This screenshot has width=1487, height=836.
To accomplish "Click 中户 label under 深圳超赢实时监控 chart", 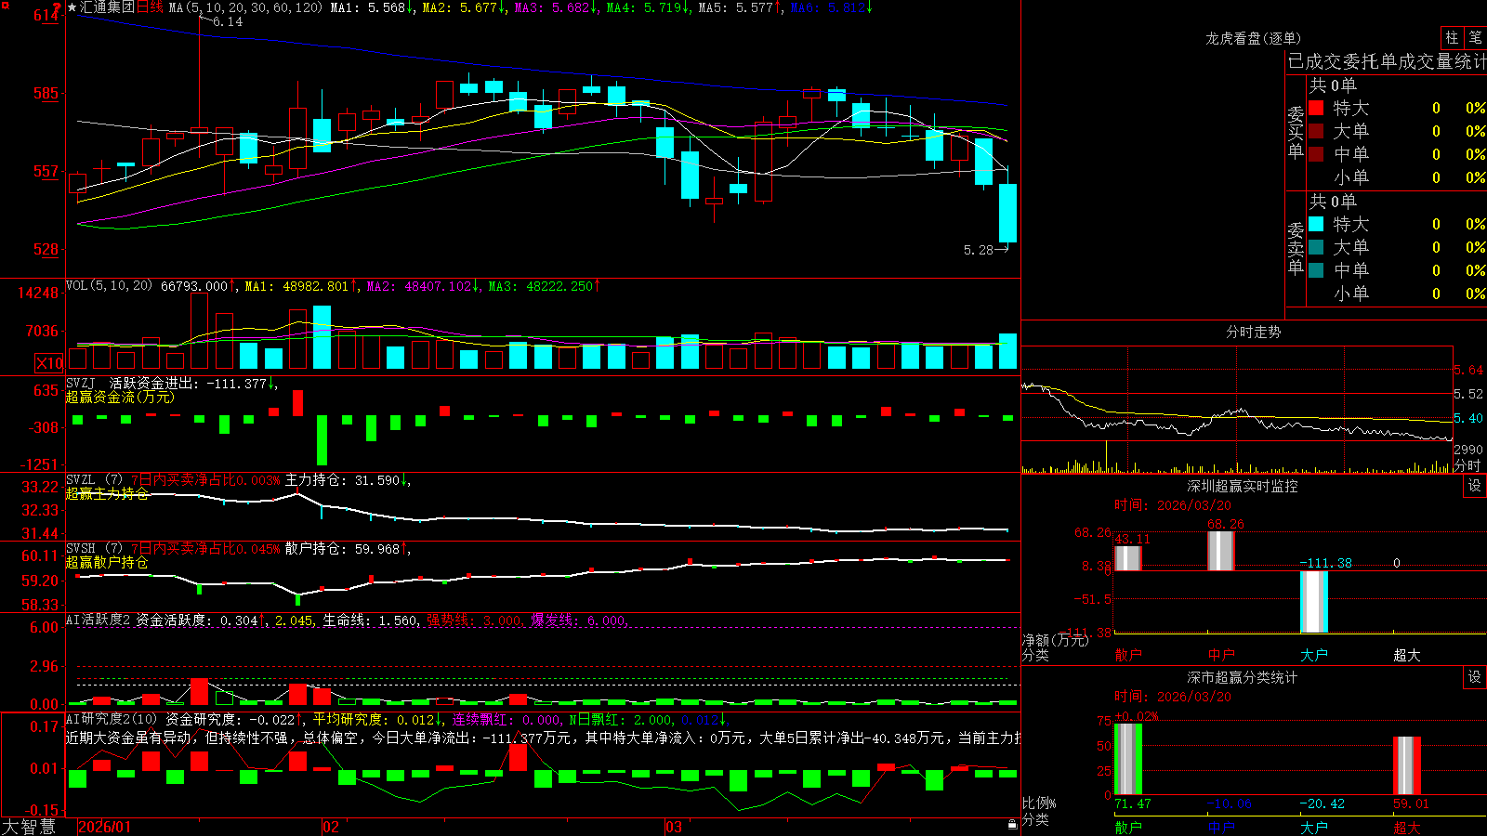I will point(1220,655).
